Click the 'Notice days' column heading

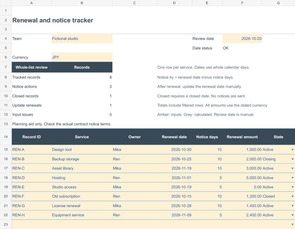[x=207, y=137]
